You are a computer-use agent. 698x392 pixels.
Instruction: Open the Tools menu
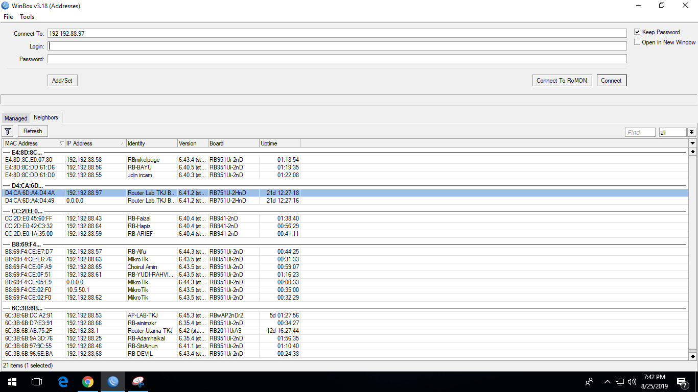click(27, 17)
